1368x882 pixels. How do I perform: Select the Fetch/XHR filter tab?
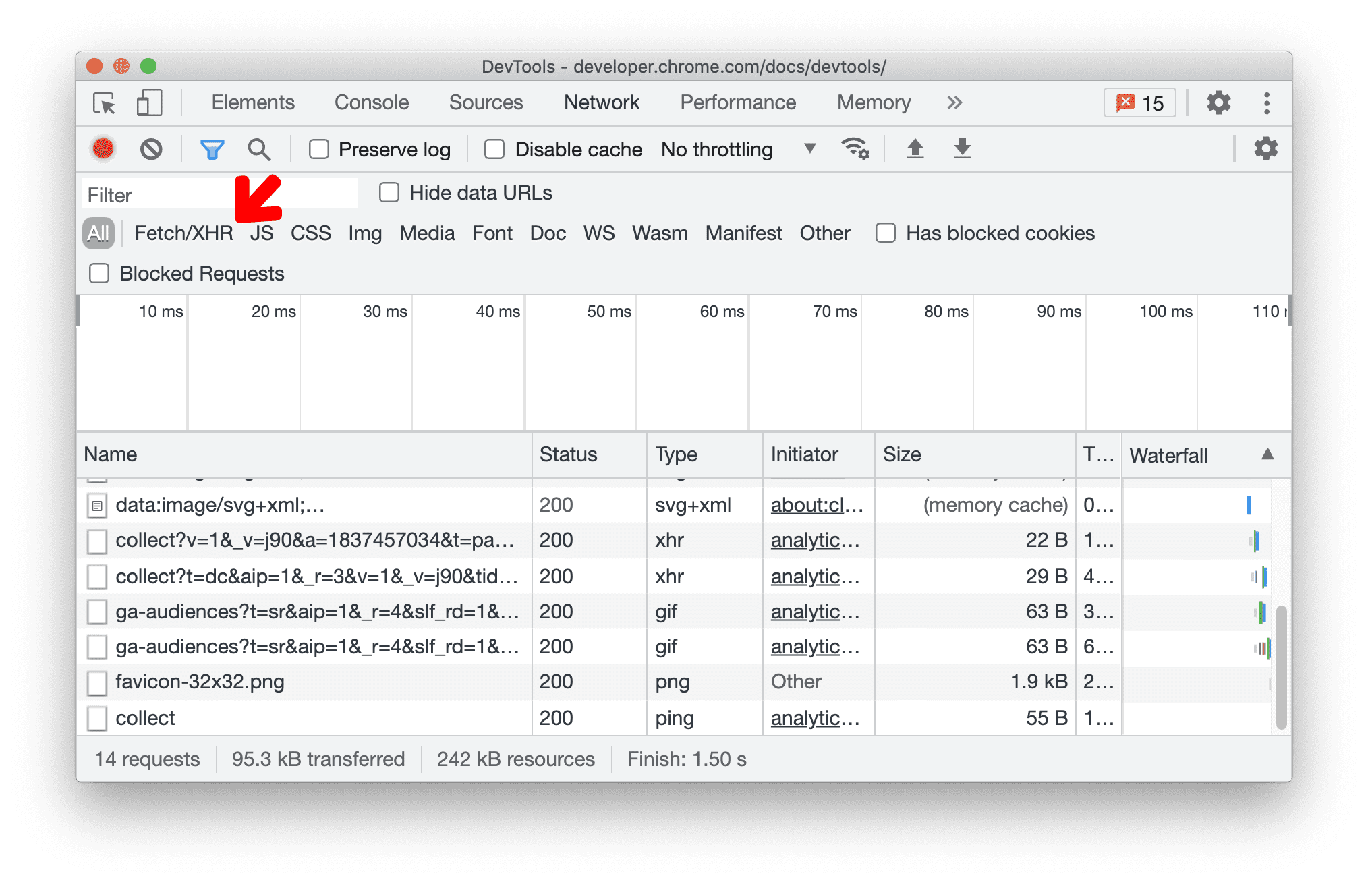(x=183, y=232)
